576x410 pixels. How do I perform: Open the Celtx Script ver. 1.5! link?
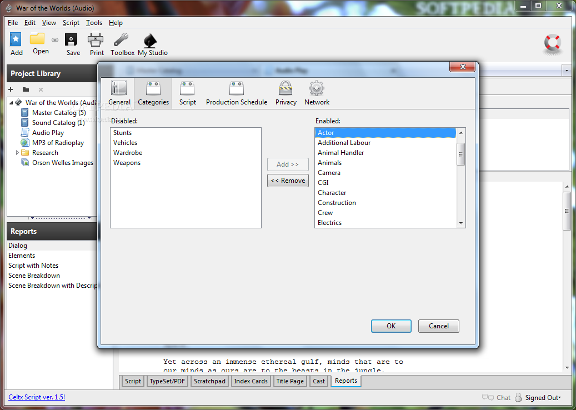coord(37,397)
